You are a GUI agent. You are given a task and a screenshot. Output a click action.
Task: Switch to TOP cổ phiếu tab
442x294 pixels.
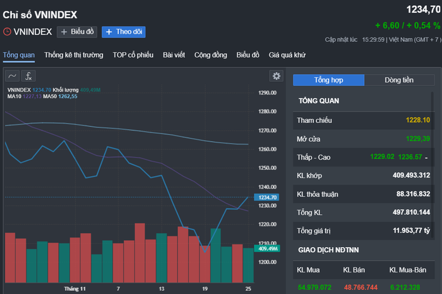tap(133, 55)
